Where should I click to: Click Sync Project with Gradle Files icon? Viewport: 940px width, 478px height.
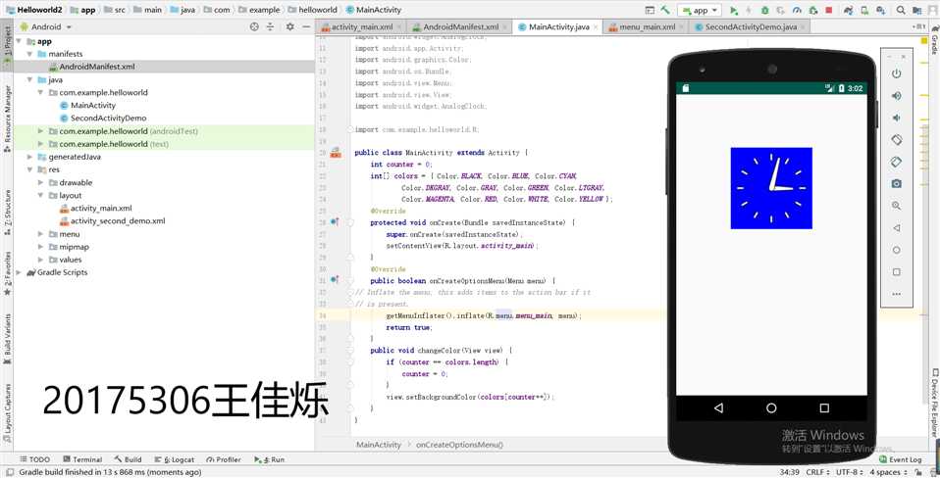click(849, 10)
